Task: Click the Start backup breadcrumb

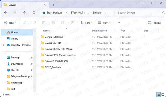Action: coord(54,13)
